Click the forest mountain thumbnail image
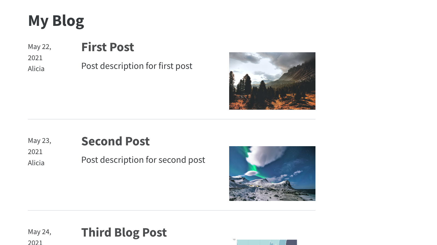Screen dimensions: 437x245 point(272,81)
